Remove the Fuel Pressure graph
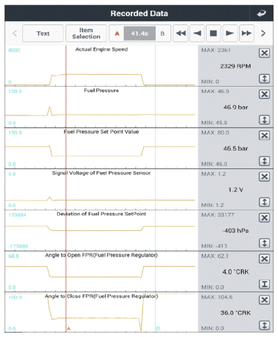The image size is (278, 337). [264, 94]
